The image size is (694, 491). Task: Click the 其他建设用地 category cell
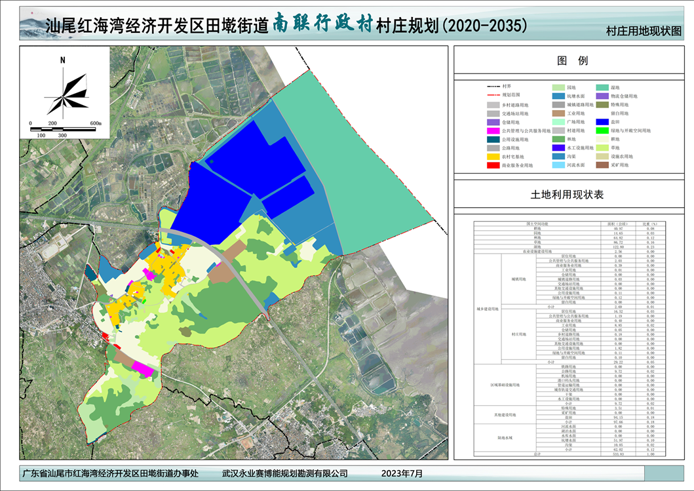(505, 415)
